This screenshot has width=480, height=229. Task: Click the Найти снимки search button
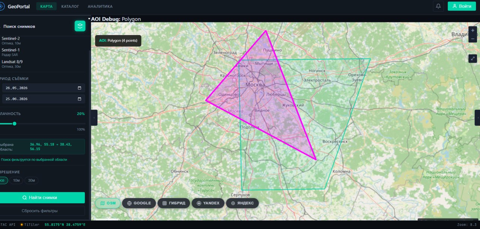pyautogui.click(x=42, y=198)
